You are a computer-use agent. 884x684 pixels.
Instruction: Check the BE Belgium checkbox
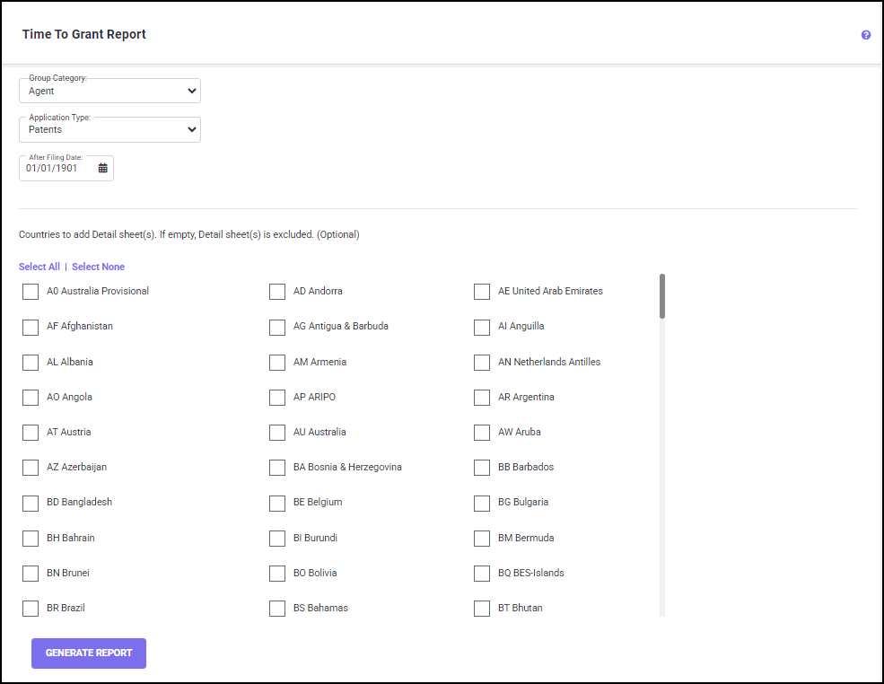point(277,503)
